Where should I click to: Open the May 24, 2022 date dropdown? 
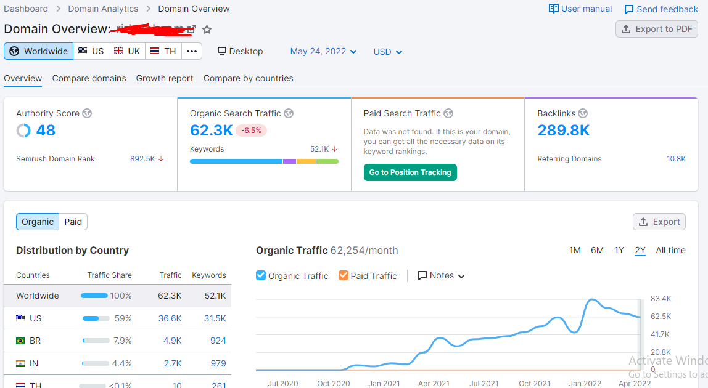tap(323, 52)
